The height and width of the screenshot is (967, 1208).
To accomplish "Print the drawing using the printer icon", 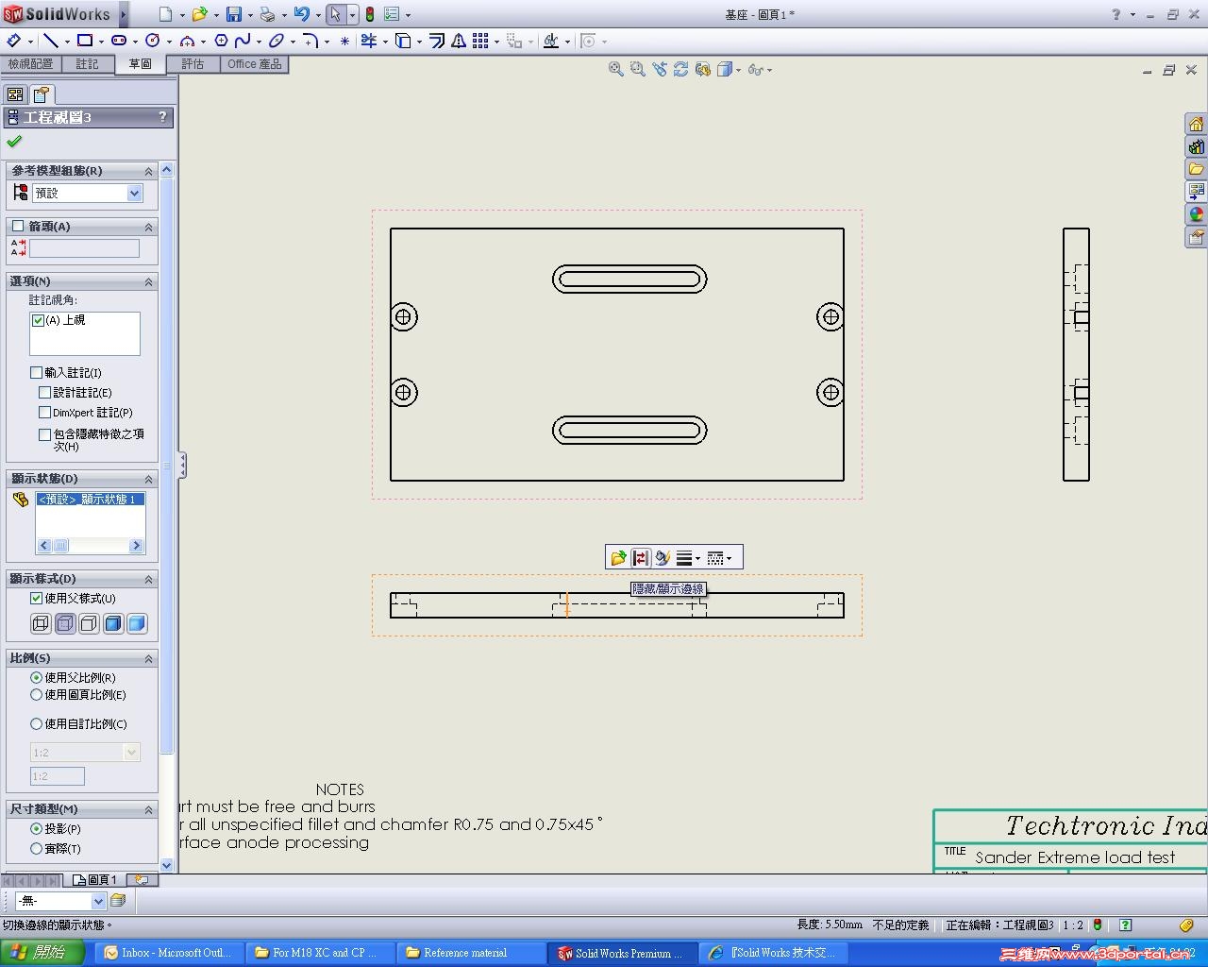I will [x=267, y=14].
